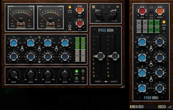Click the THRESH compressor knob
This screenshot has height=110, width=173.
coord(14,75)
